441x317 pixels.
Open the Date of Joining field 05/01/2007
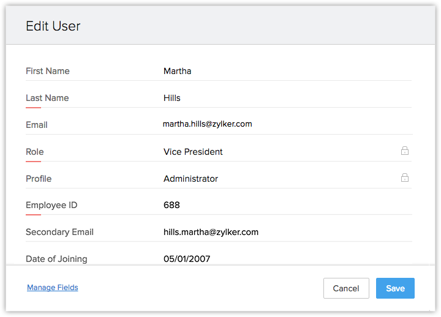187,259
